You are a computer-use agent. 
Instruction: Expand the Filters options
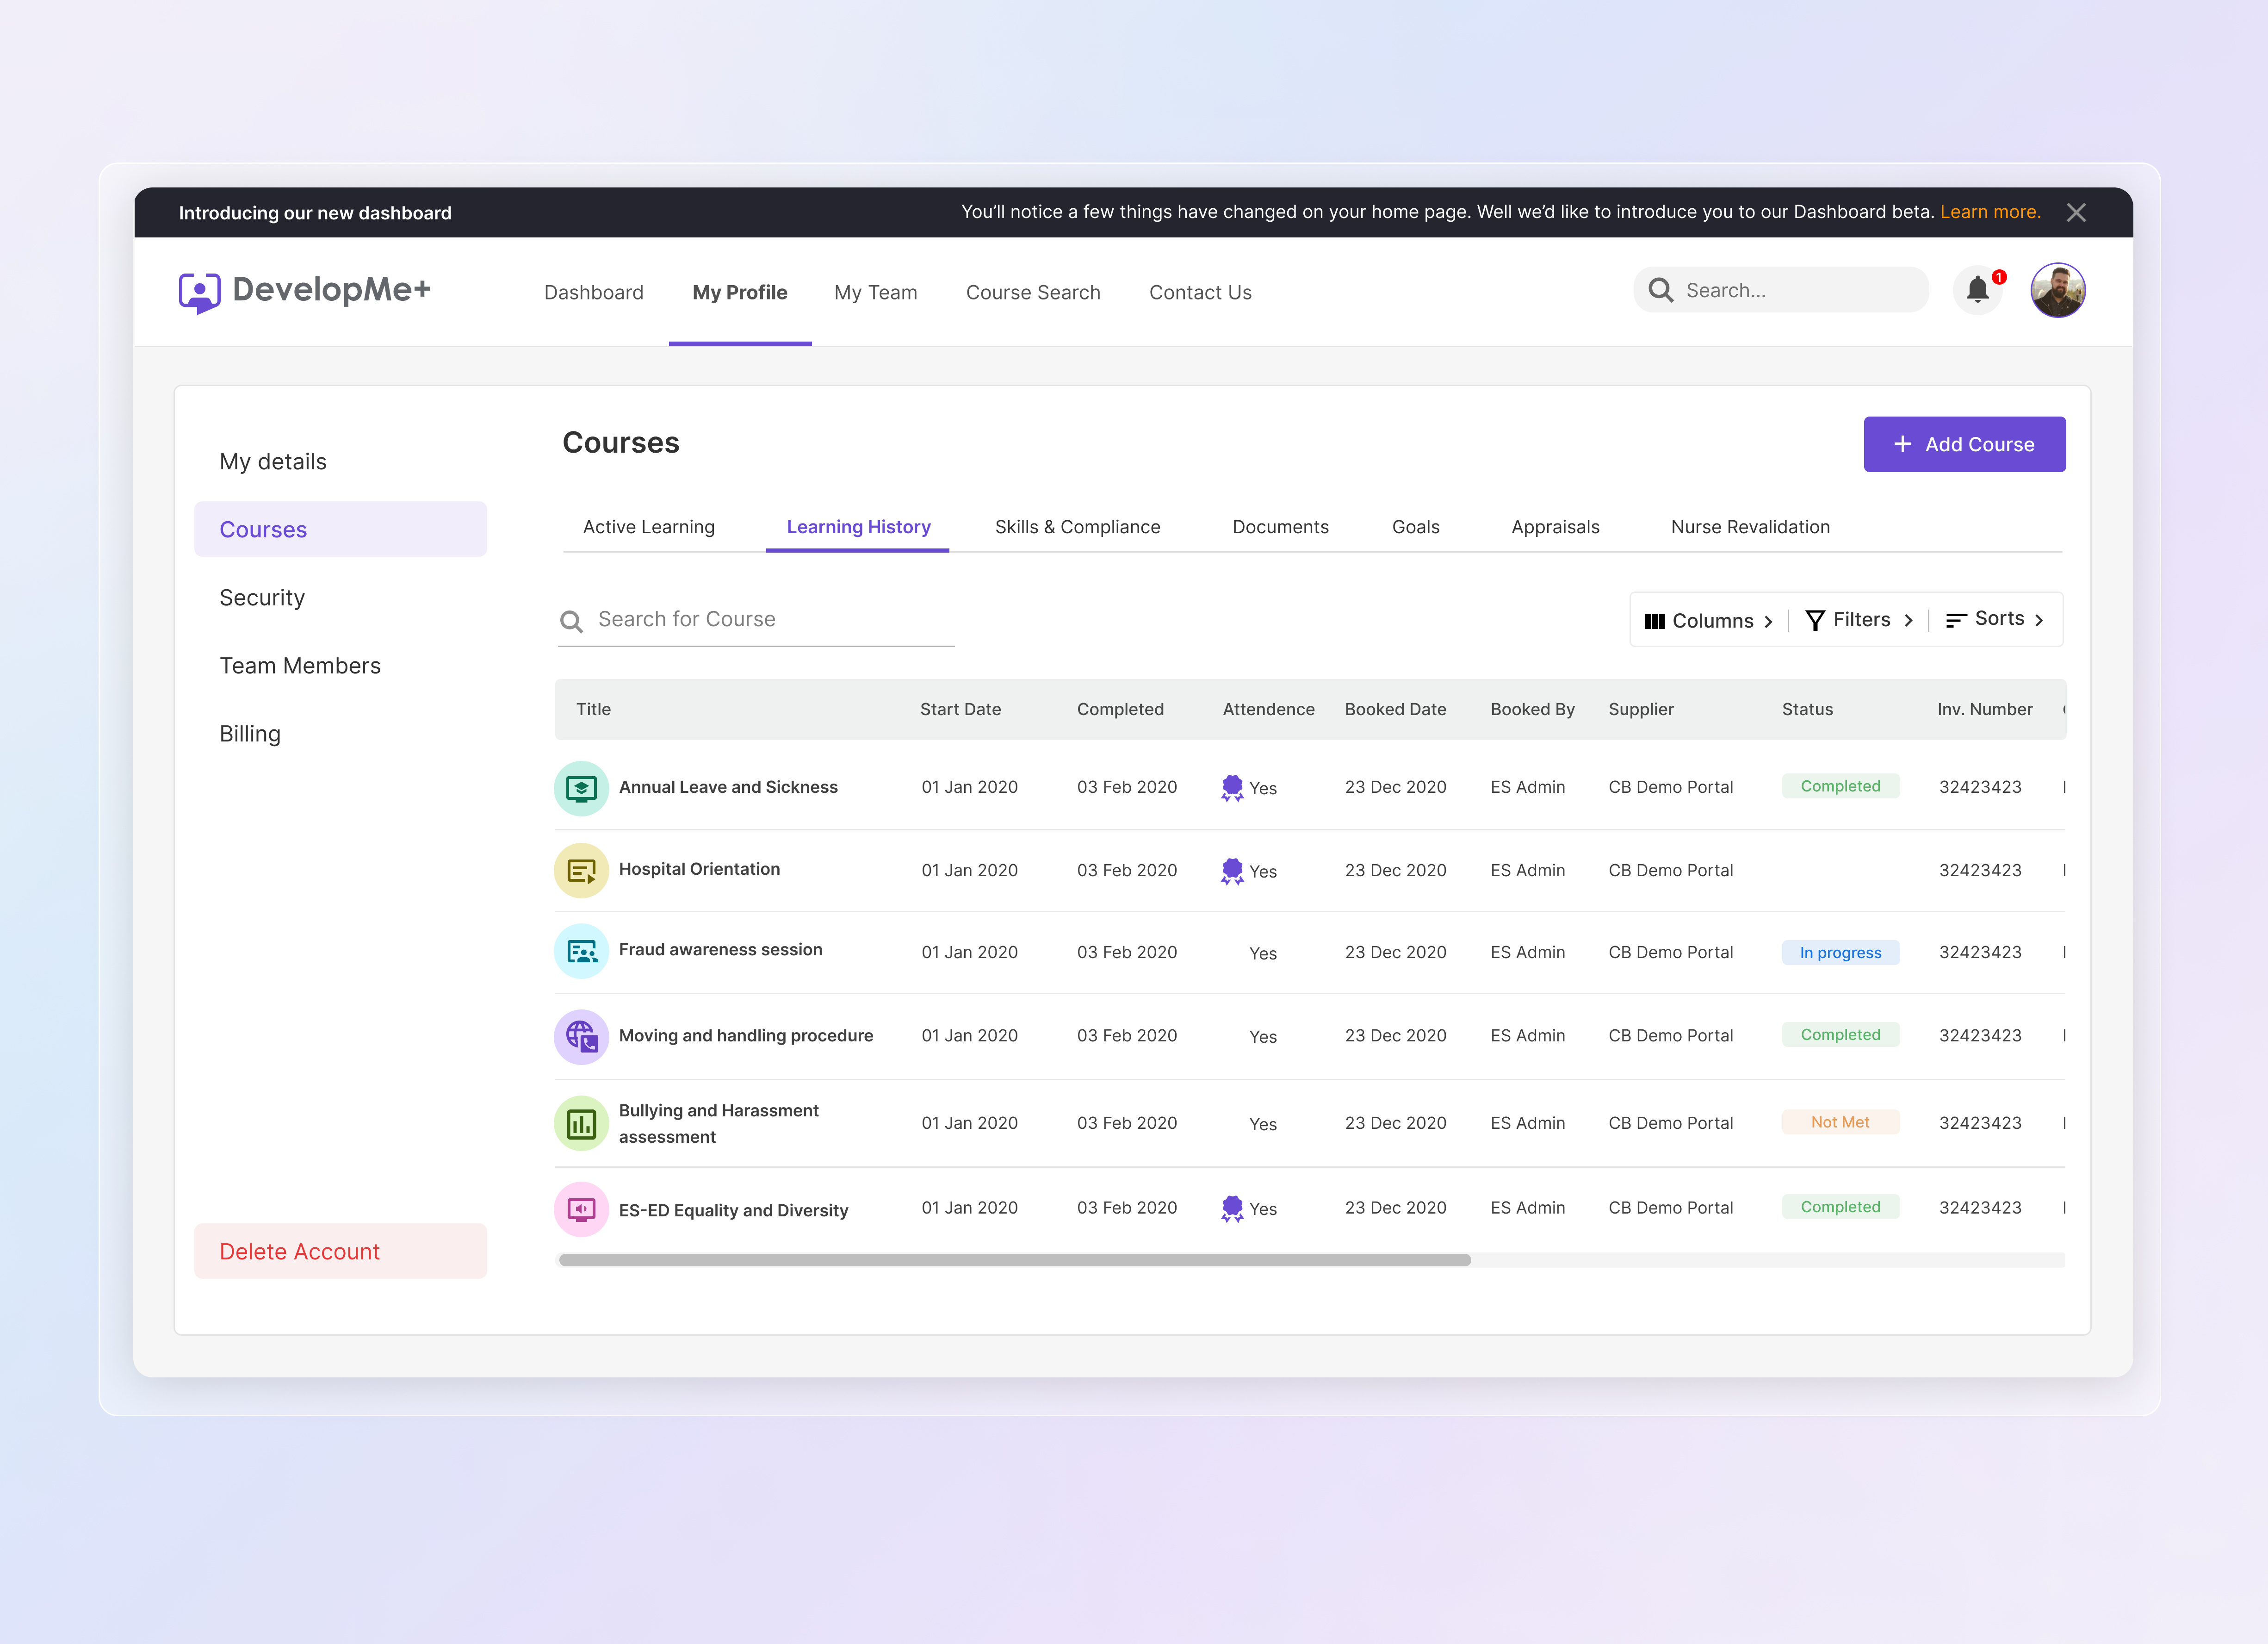coord(1858,619)
